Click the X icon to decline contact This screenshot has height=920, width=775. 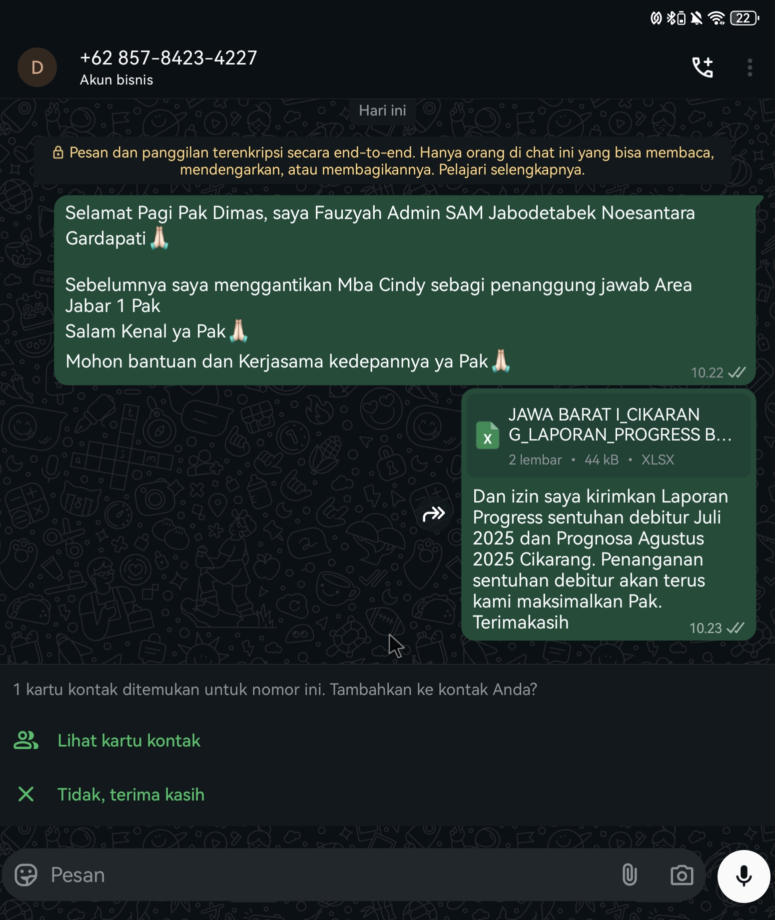[x=26, y=794]
